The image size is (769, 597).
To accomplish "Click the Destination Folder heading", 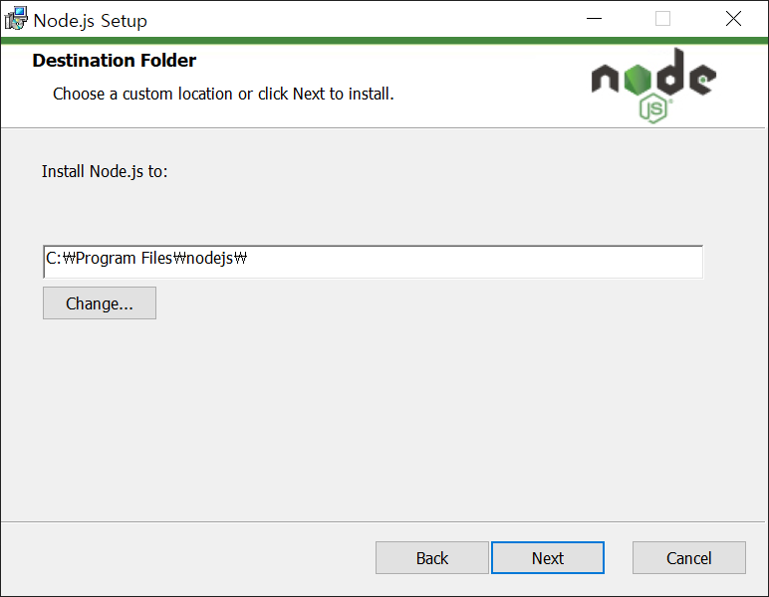I will tap(115, 61).
